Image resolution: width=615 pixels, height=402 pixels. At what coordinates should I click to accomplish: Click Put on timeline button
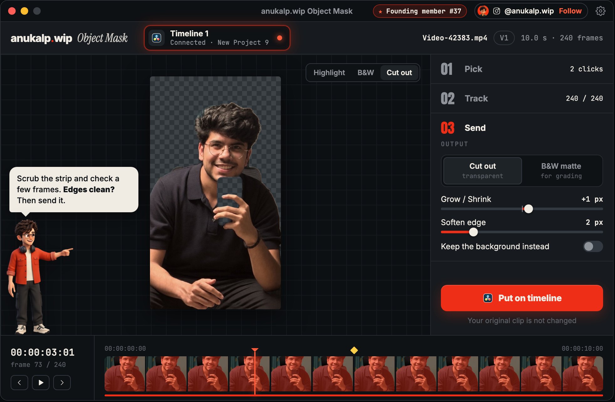pos(522,298)
